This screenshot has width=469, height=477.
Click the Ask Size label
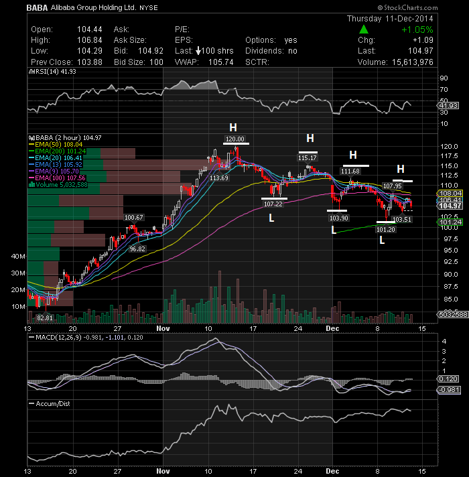point(130,40)
